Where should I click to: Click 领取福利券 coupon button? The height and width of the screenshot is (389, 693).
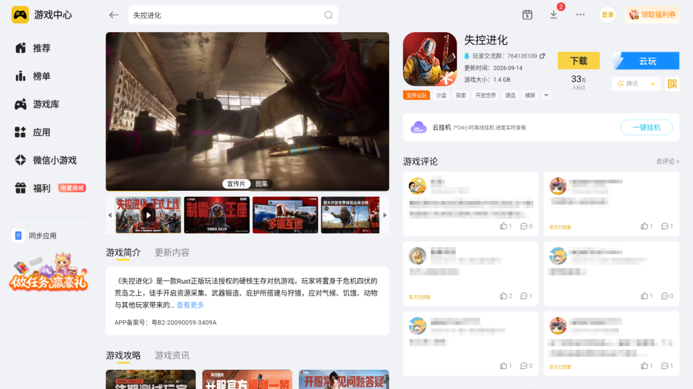652,15
